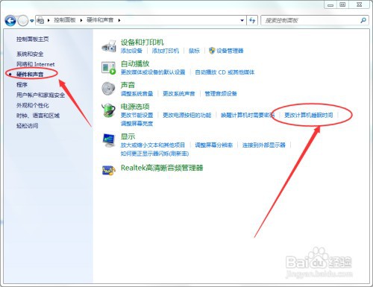This screenshot has width=373, height=287.
Task: Click 更改计算机睡眠时间 link
Action: (309, 116)
